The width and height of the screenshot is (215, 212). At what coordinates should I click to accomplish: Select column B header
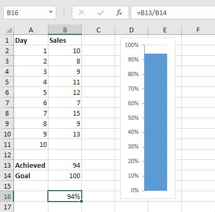[65, 30]
